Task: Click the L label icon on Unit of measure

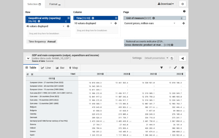Action: (181, 18)
